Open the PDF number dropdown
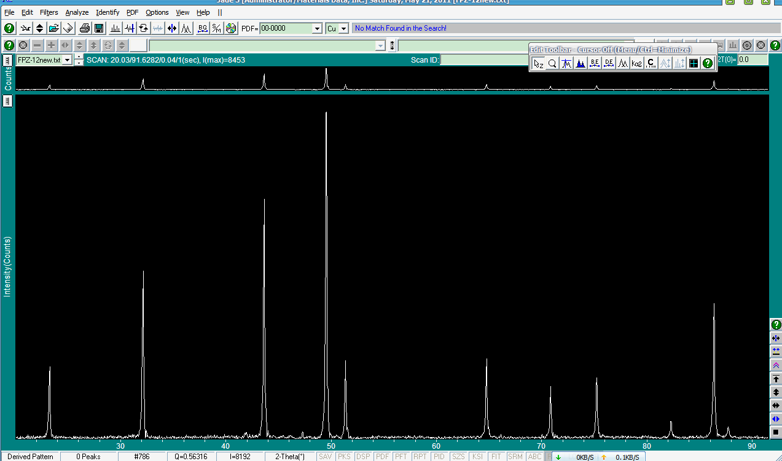The height and width of the screenshot is (461, 782). 317,28
